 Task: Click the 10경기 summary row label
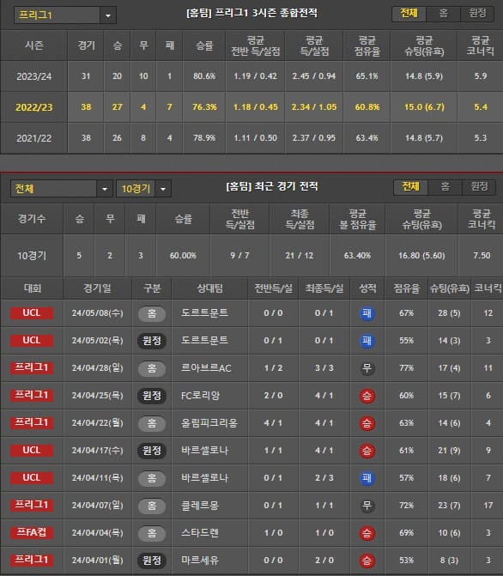pyautogui.click(x=32, y=255)
